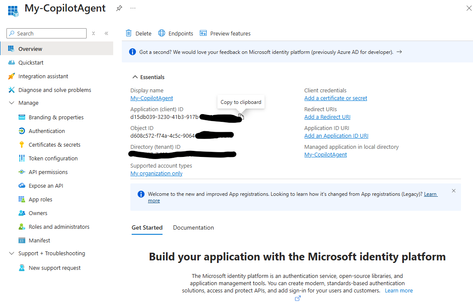Open the more options ellipsis menu
The height and width of the screenshot is (304, 473).
(133, 8)
